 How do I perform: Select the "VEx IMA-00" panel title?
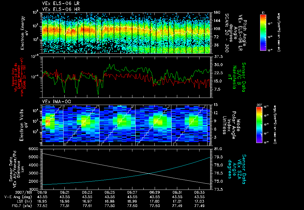pos(56,102)
